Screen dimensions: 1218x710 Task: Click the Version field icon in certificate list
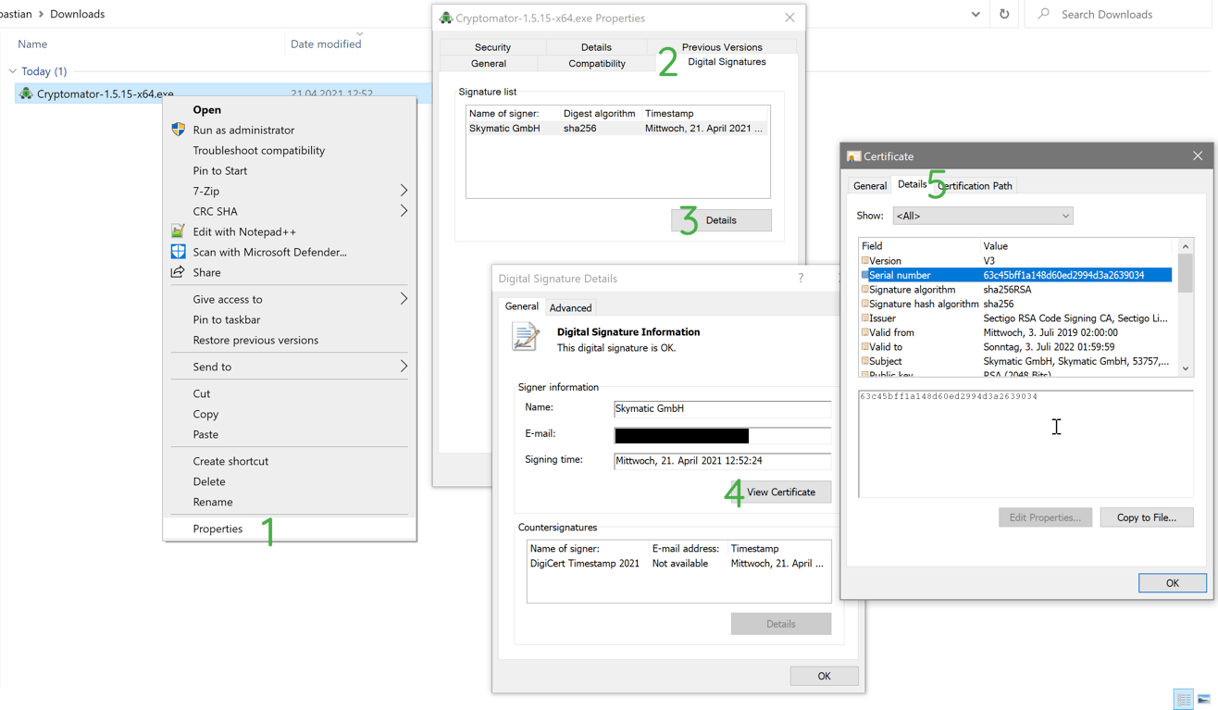click(x=865, y=261)
